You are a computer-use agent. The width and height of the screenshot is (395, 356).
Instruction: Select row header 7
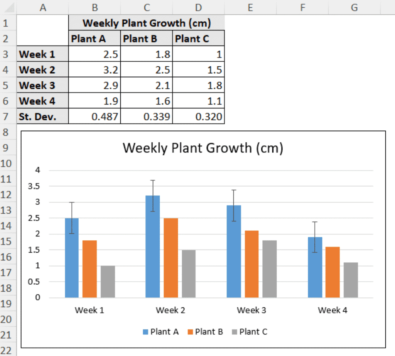tap(5, 117)
